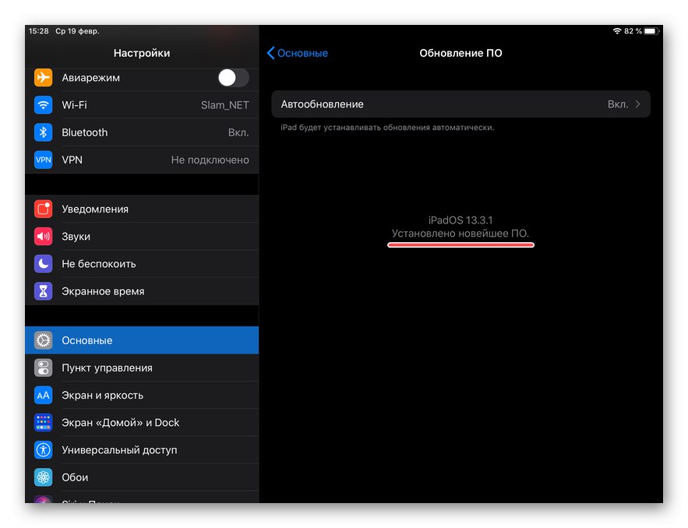Screen dimensions: 688x528
Task: Tap the iPadOS 13.3.1 version text
Action: (x=460, y=220)
